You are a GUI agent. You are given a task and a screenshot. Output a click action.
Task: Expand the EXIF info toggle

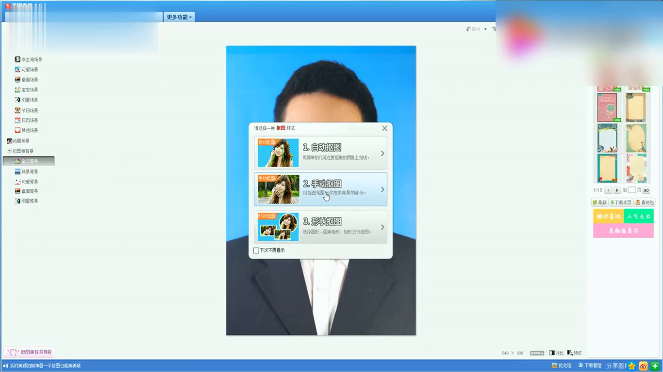(x=537, y=353)
